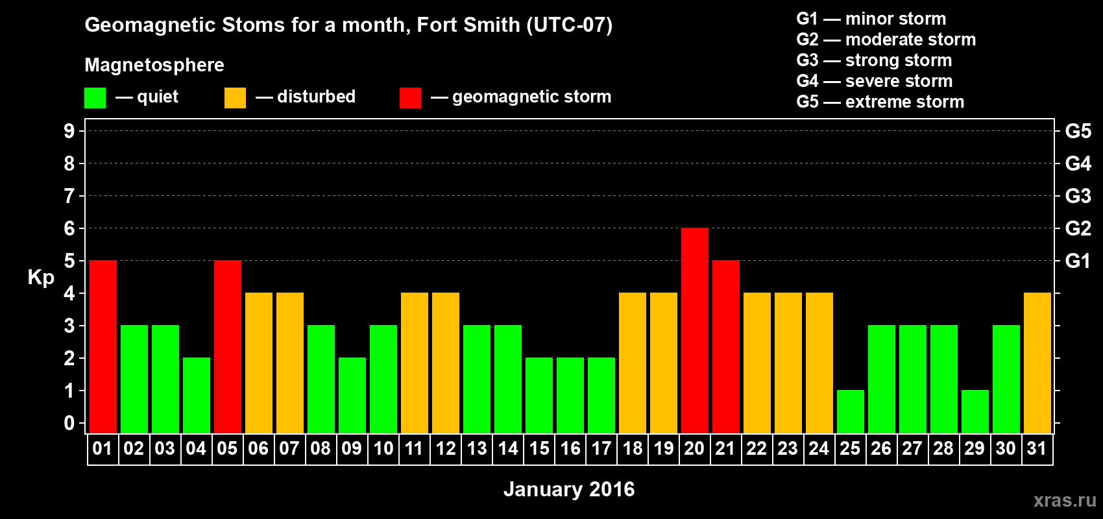Click the 'G3 — strong storm' legend entry

[x=874, y=60]
